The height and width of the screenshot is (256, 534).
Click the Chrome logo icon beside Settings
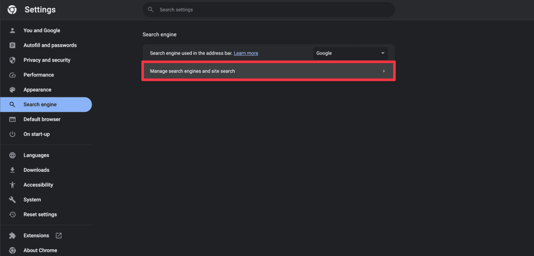(x=12, y=10)
